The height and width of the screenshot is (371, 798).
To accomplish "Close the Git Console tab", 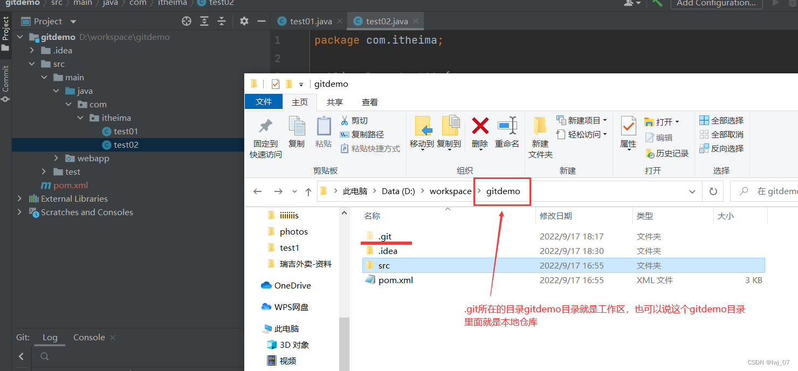I will (113, 338).
